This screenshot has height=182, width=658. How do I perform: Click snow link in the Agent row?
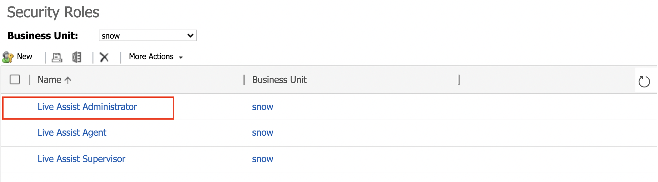click(x=262, y=133)
